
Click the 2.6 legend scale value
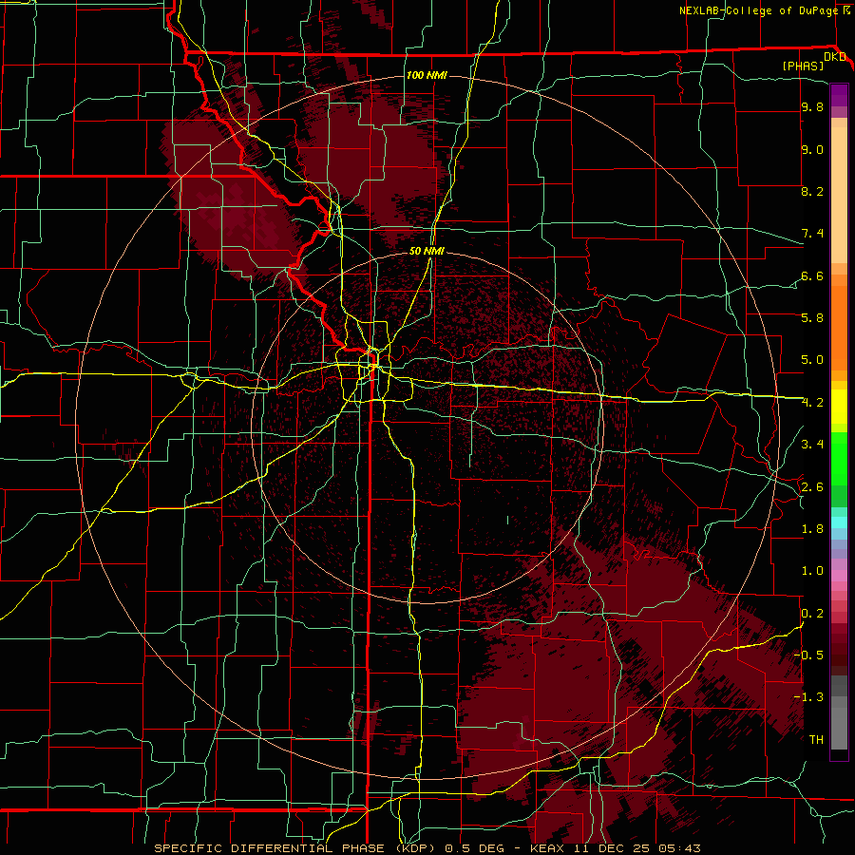point(812,486)
